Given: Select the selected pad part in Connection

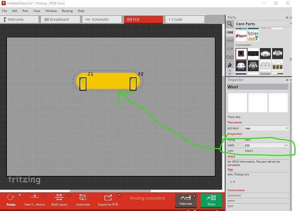Looking at the screenshot, I should [241, 54].
